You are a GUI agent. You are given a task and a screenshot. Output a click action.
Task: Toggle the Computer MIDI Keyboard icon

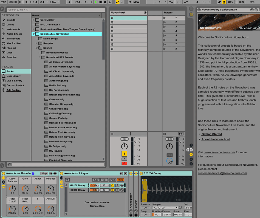(224, 2)
